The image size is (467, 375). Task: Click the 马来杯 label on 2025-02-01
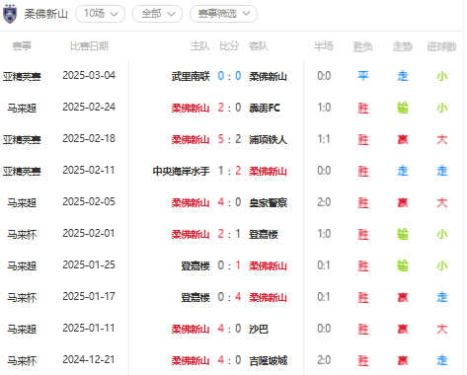point(22,234)
